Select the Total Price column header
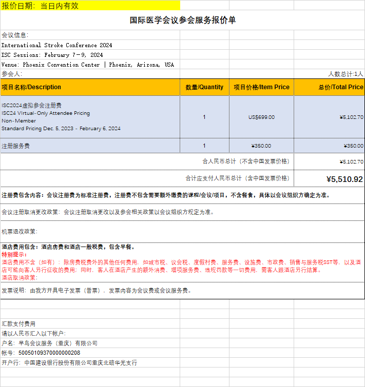 click(x=329, y=87)
